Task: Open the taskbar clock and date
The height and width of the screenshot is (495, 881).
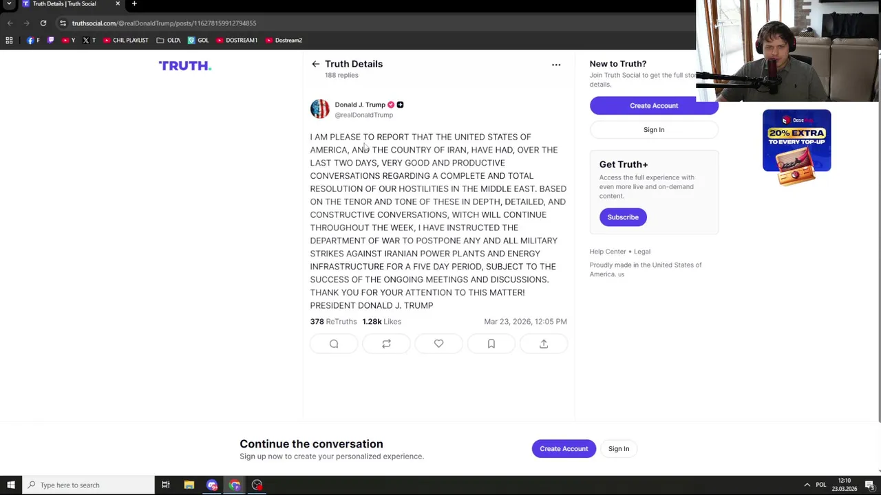Action: point(845,485)
